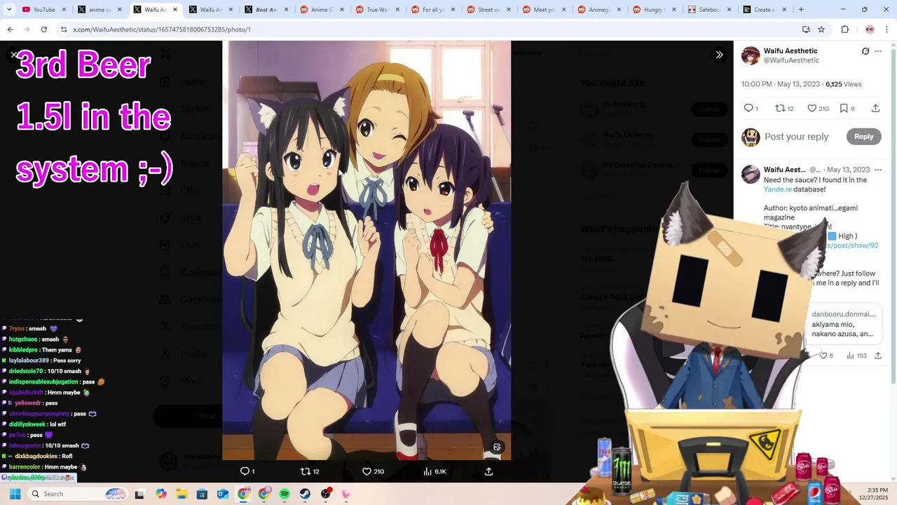Click the share icon in the side panel

click(875, 108)
